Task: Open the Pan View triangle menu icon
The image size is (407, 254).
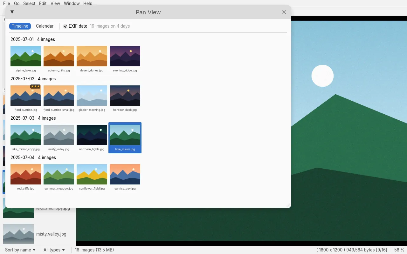Action: [x=12, y=12]
